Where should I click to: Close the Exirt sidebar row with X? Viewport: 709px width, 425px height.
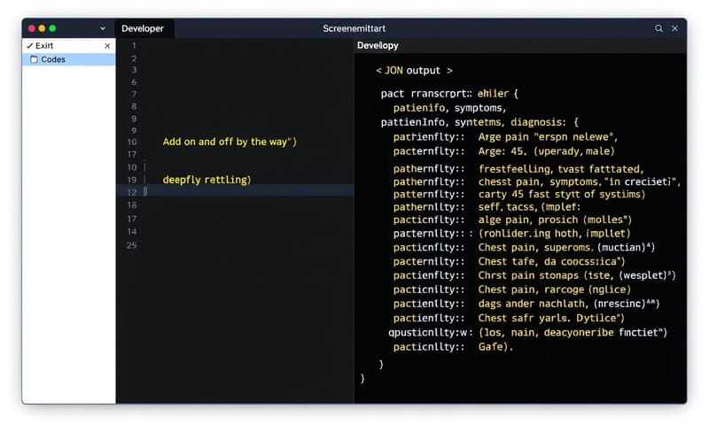click(x=107, y=45)
